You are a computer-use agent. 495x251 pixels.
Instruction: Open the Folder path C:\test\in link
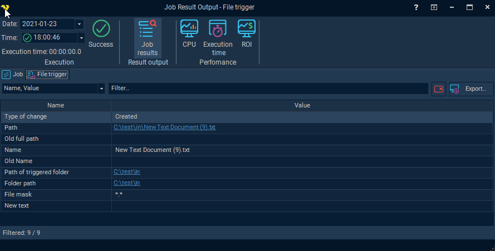tap(126, 183)
